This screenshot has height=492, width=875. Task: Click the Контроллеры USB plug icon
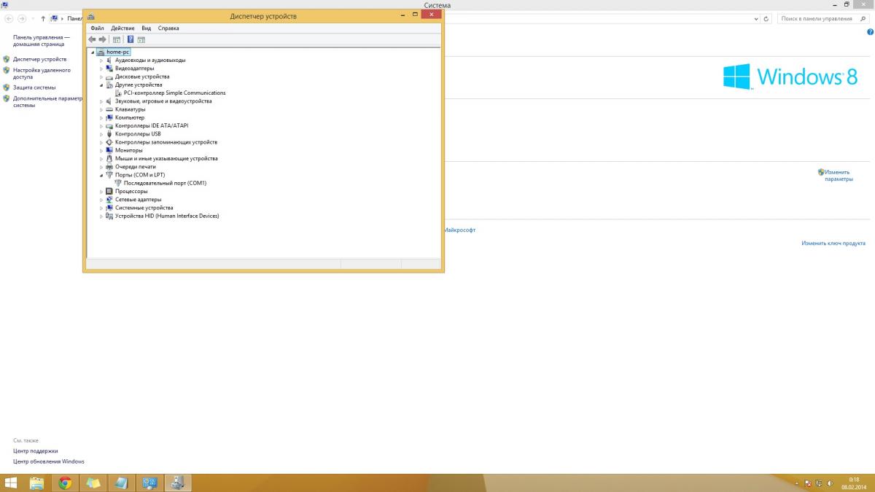coord(109,134)
